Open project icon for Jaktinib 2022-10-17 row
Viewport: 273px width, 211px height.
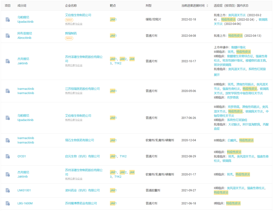8,61
